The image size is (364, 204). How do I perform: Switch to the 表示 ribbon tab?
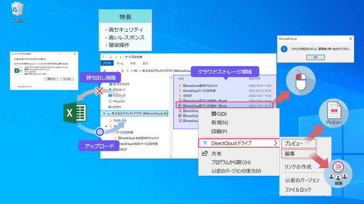pos(145,63)
